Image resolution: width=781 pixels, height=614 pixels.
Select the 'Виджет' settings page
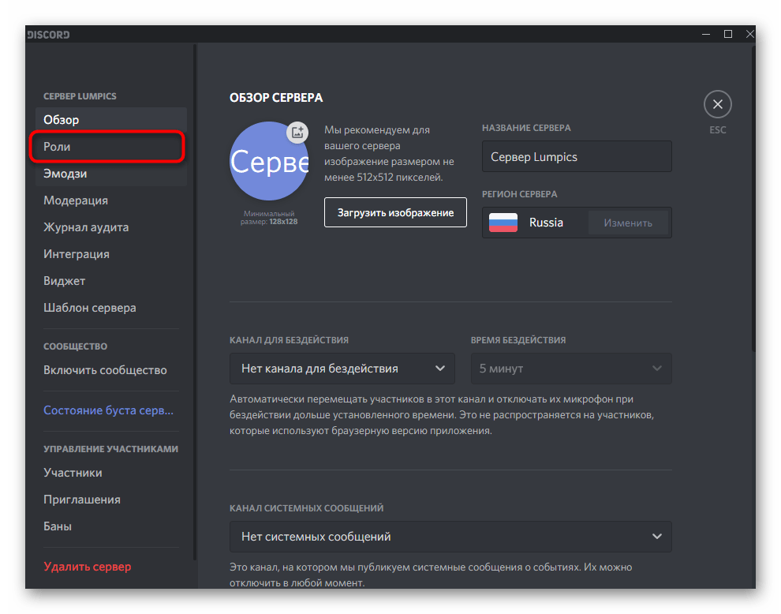(x=64, y=280)
